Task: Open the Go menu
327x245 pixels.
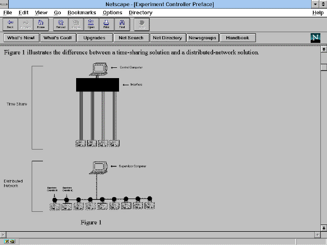Action: pyautogui.click(x=57, y=13)
